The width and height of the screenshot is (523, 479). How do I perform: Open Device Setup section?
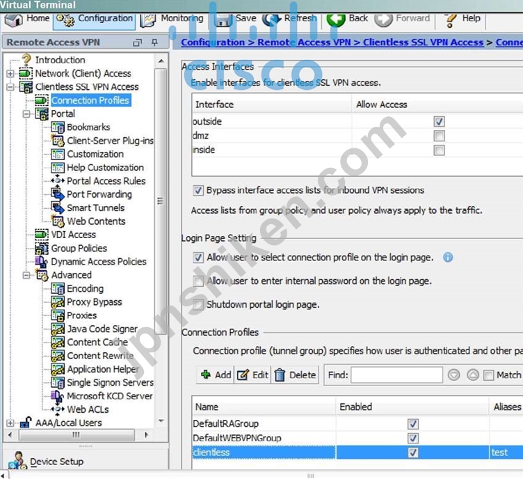pyautogui.click(x=57, y=462)
